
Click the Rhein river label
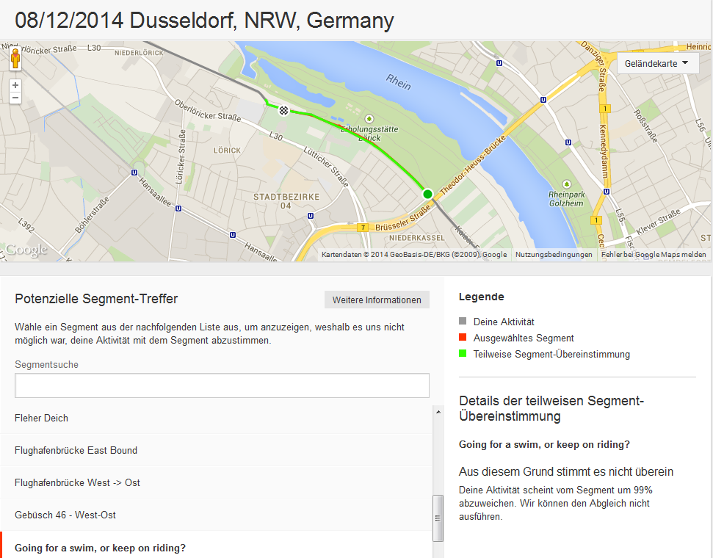pyautogui.click(x=398, y=82)
